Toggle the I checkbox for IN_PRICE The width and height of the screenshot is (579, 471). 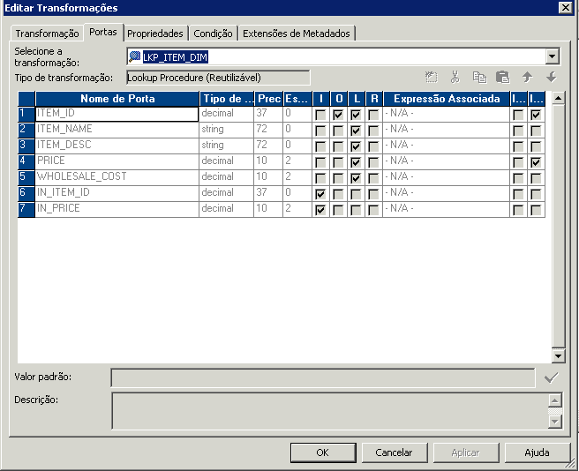(x=320, y=210)
